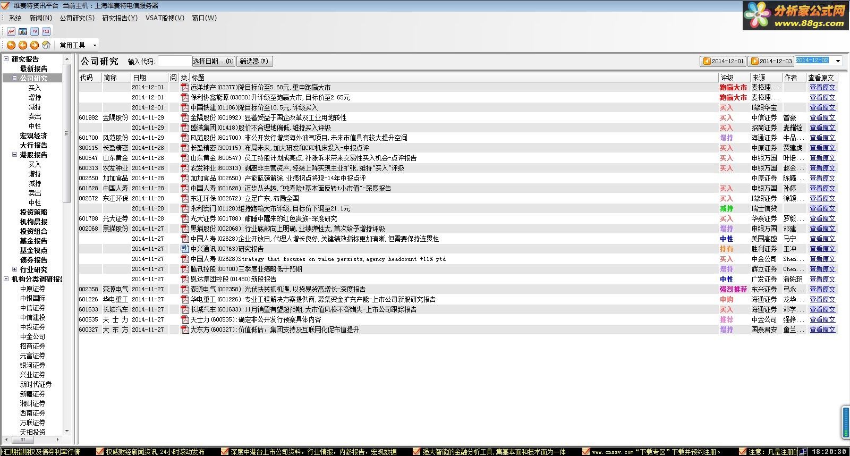Click the F10 toolbar icon
Screen dimensions: 850x456
[x=46, y=31]
